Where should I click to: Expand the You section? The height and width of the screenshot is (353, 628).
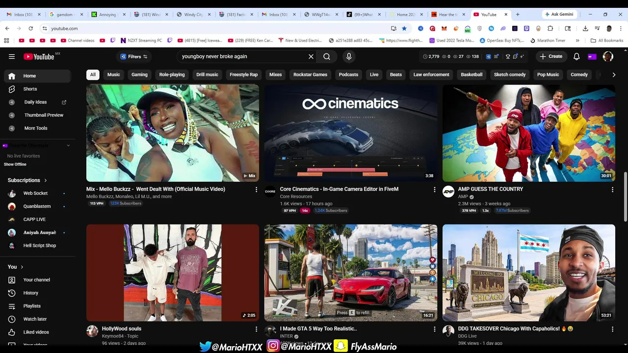tap(17, 267)
